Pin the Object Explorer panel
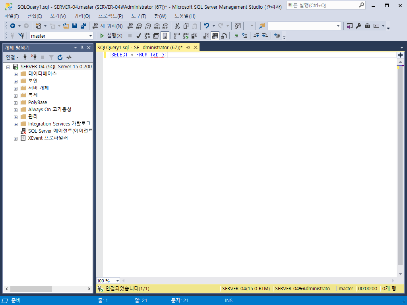The width and height of the screenshot is (407, 305). 82,48
